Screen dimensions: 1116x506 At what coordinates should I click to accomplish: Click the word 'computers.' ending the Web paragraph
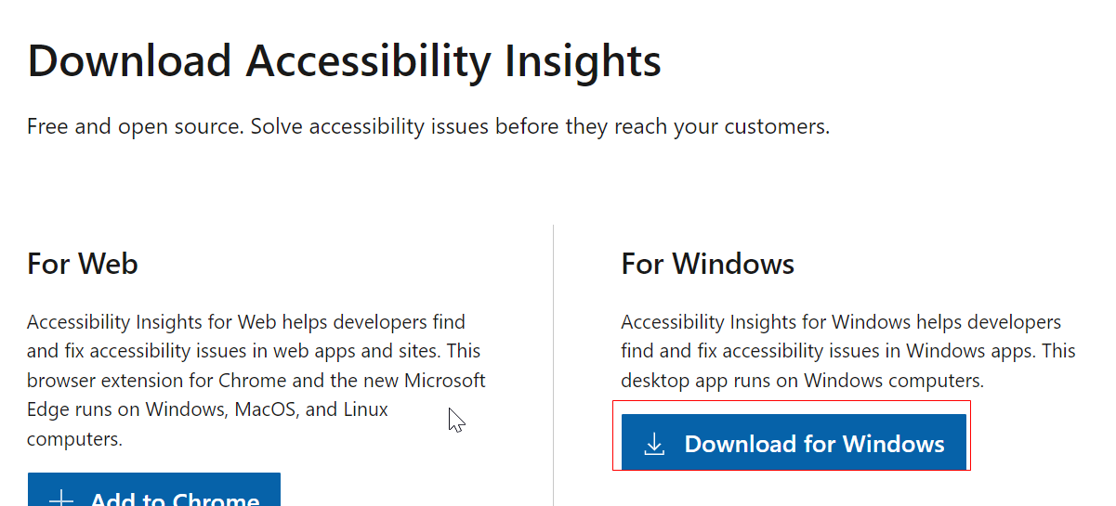(x=74, y=439)
